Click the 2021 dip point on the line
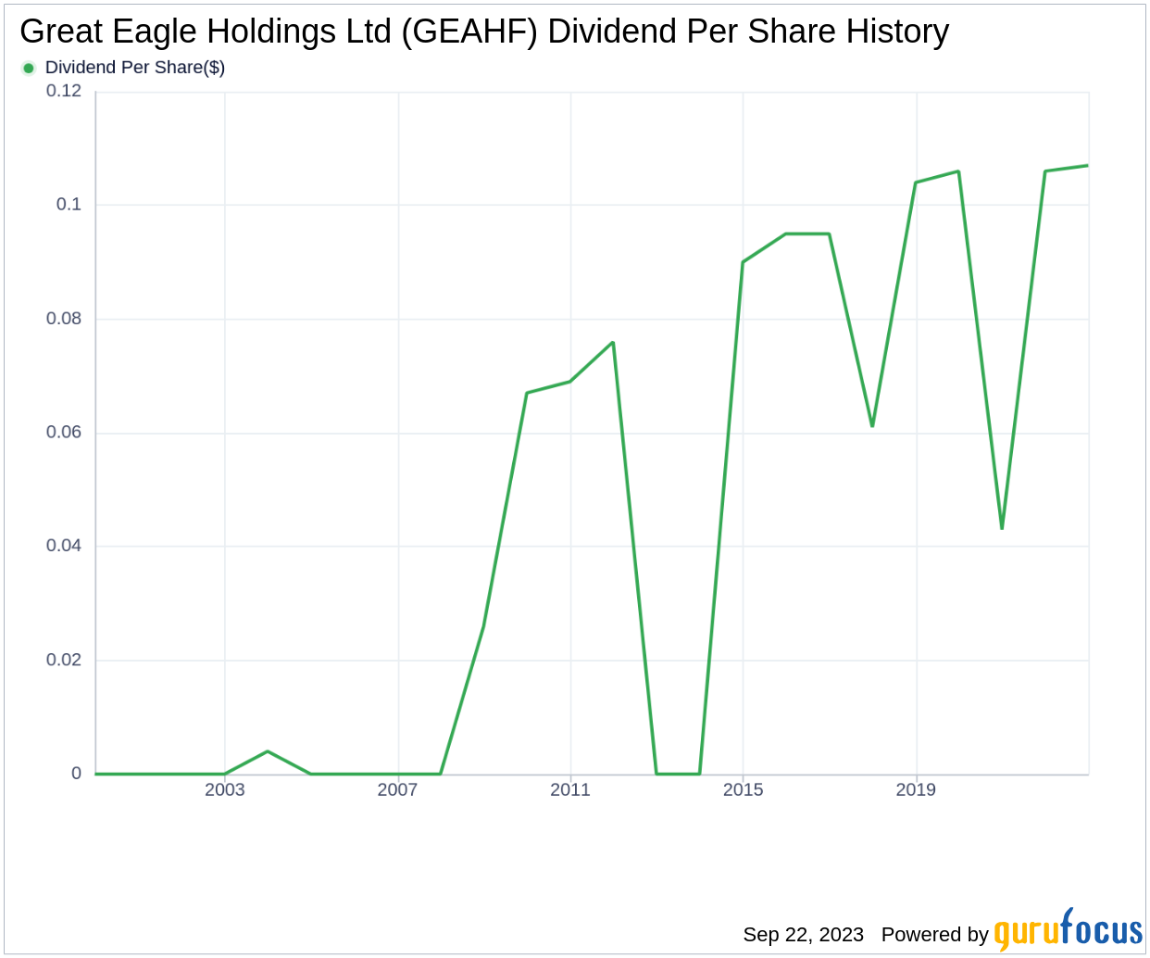 [x=1002, y=528]
